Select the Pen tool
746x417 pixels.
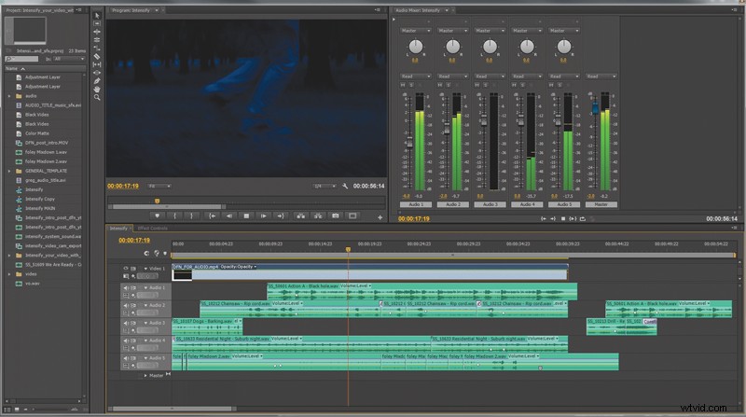(x=97, y=81)
